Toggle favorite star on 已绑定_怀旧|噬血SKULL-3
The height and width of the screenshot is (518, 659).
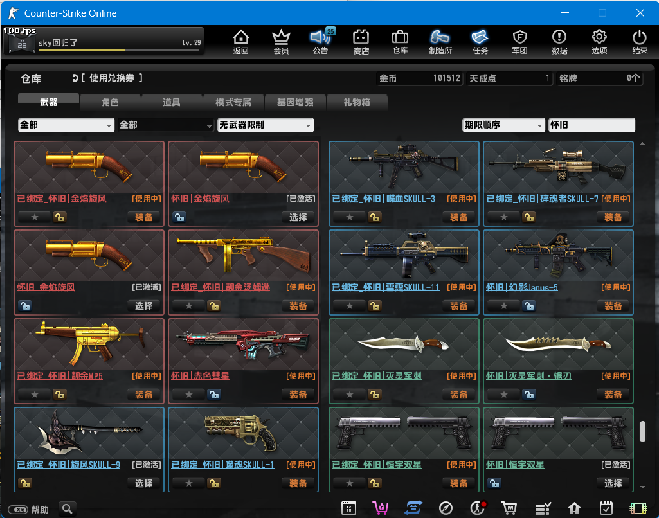click(x=349, y=217)
